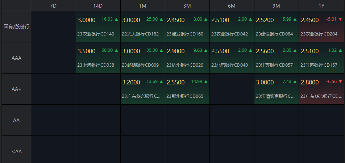Select the 1M column header

tap(142, 6)
